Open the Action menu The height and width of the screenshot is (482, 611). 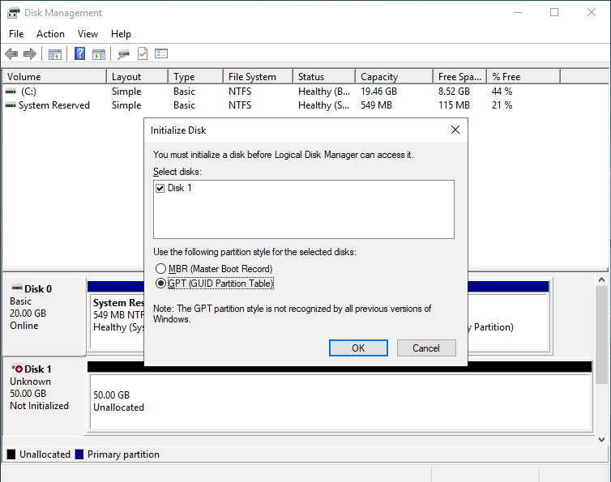pos(51,34)
